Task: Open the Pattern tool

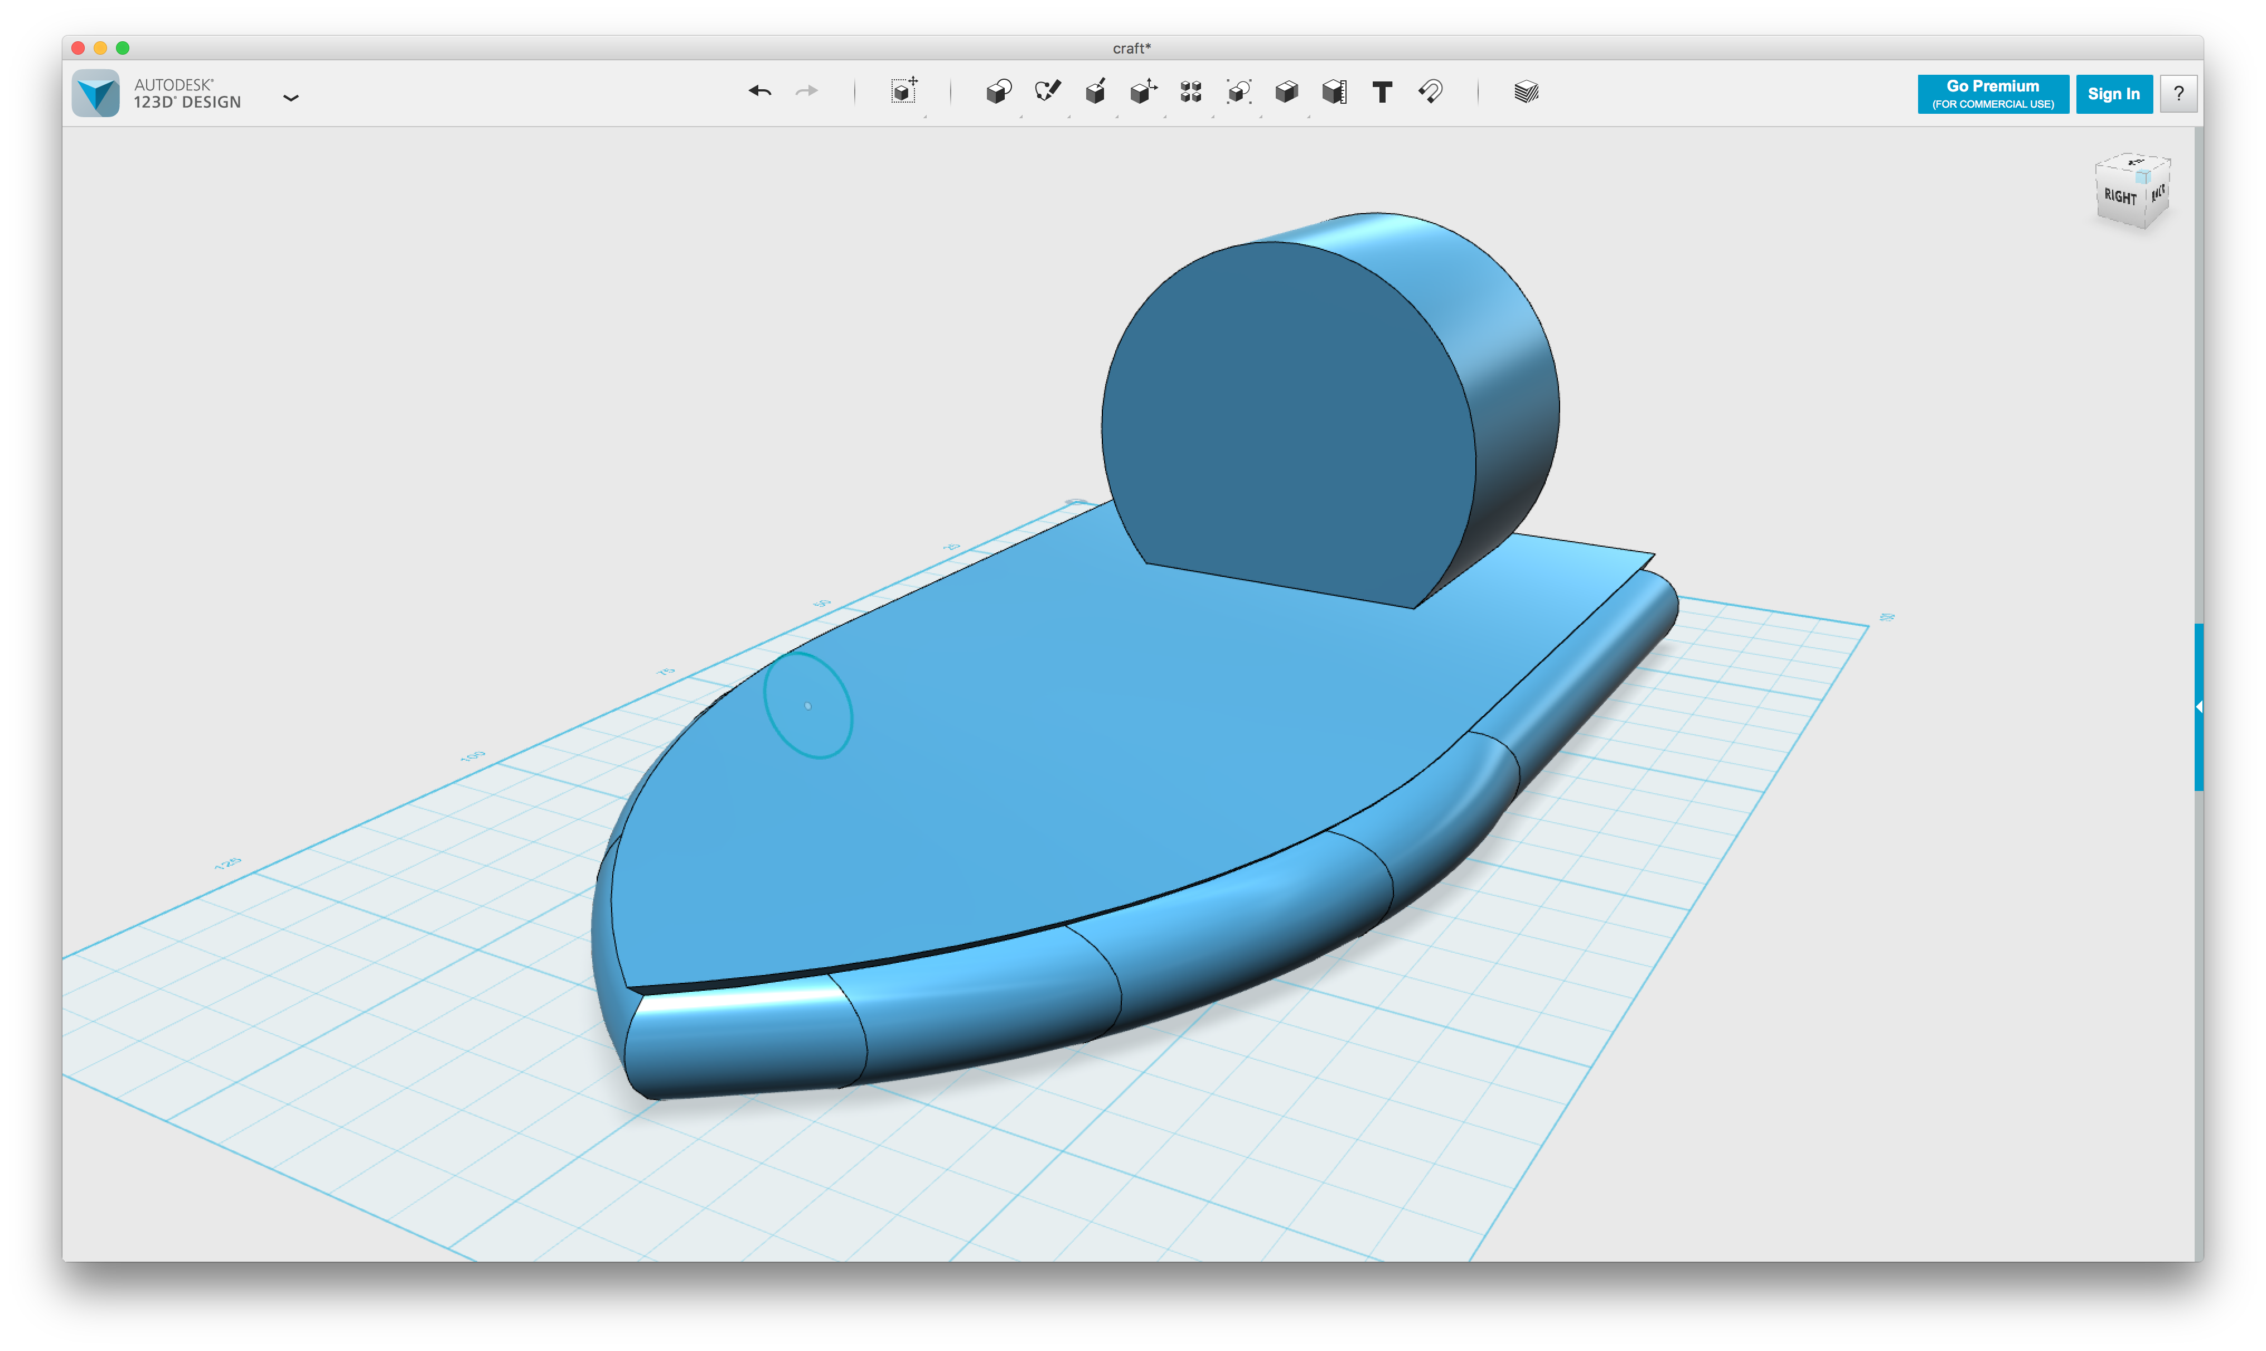Action: (x=1191, y=91)
